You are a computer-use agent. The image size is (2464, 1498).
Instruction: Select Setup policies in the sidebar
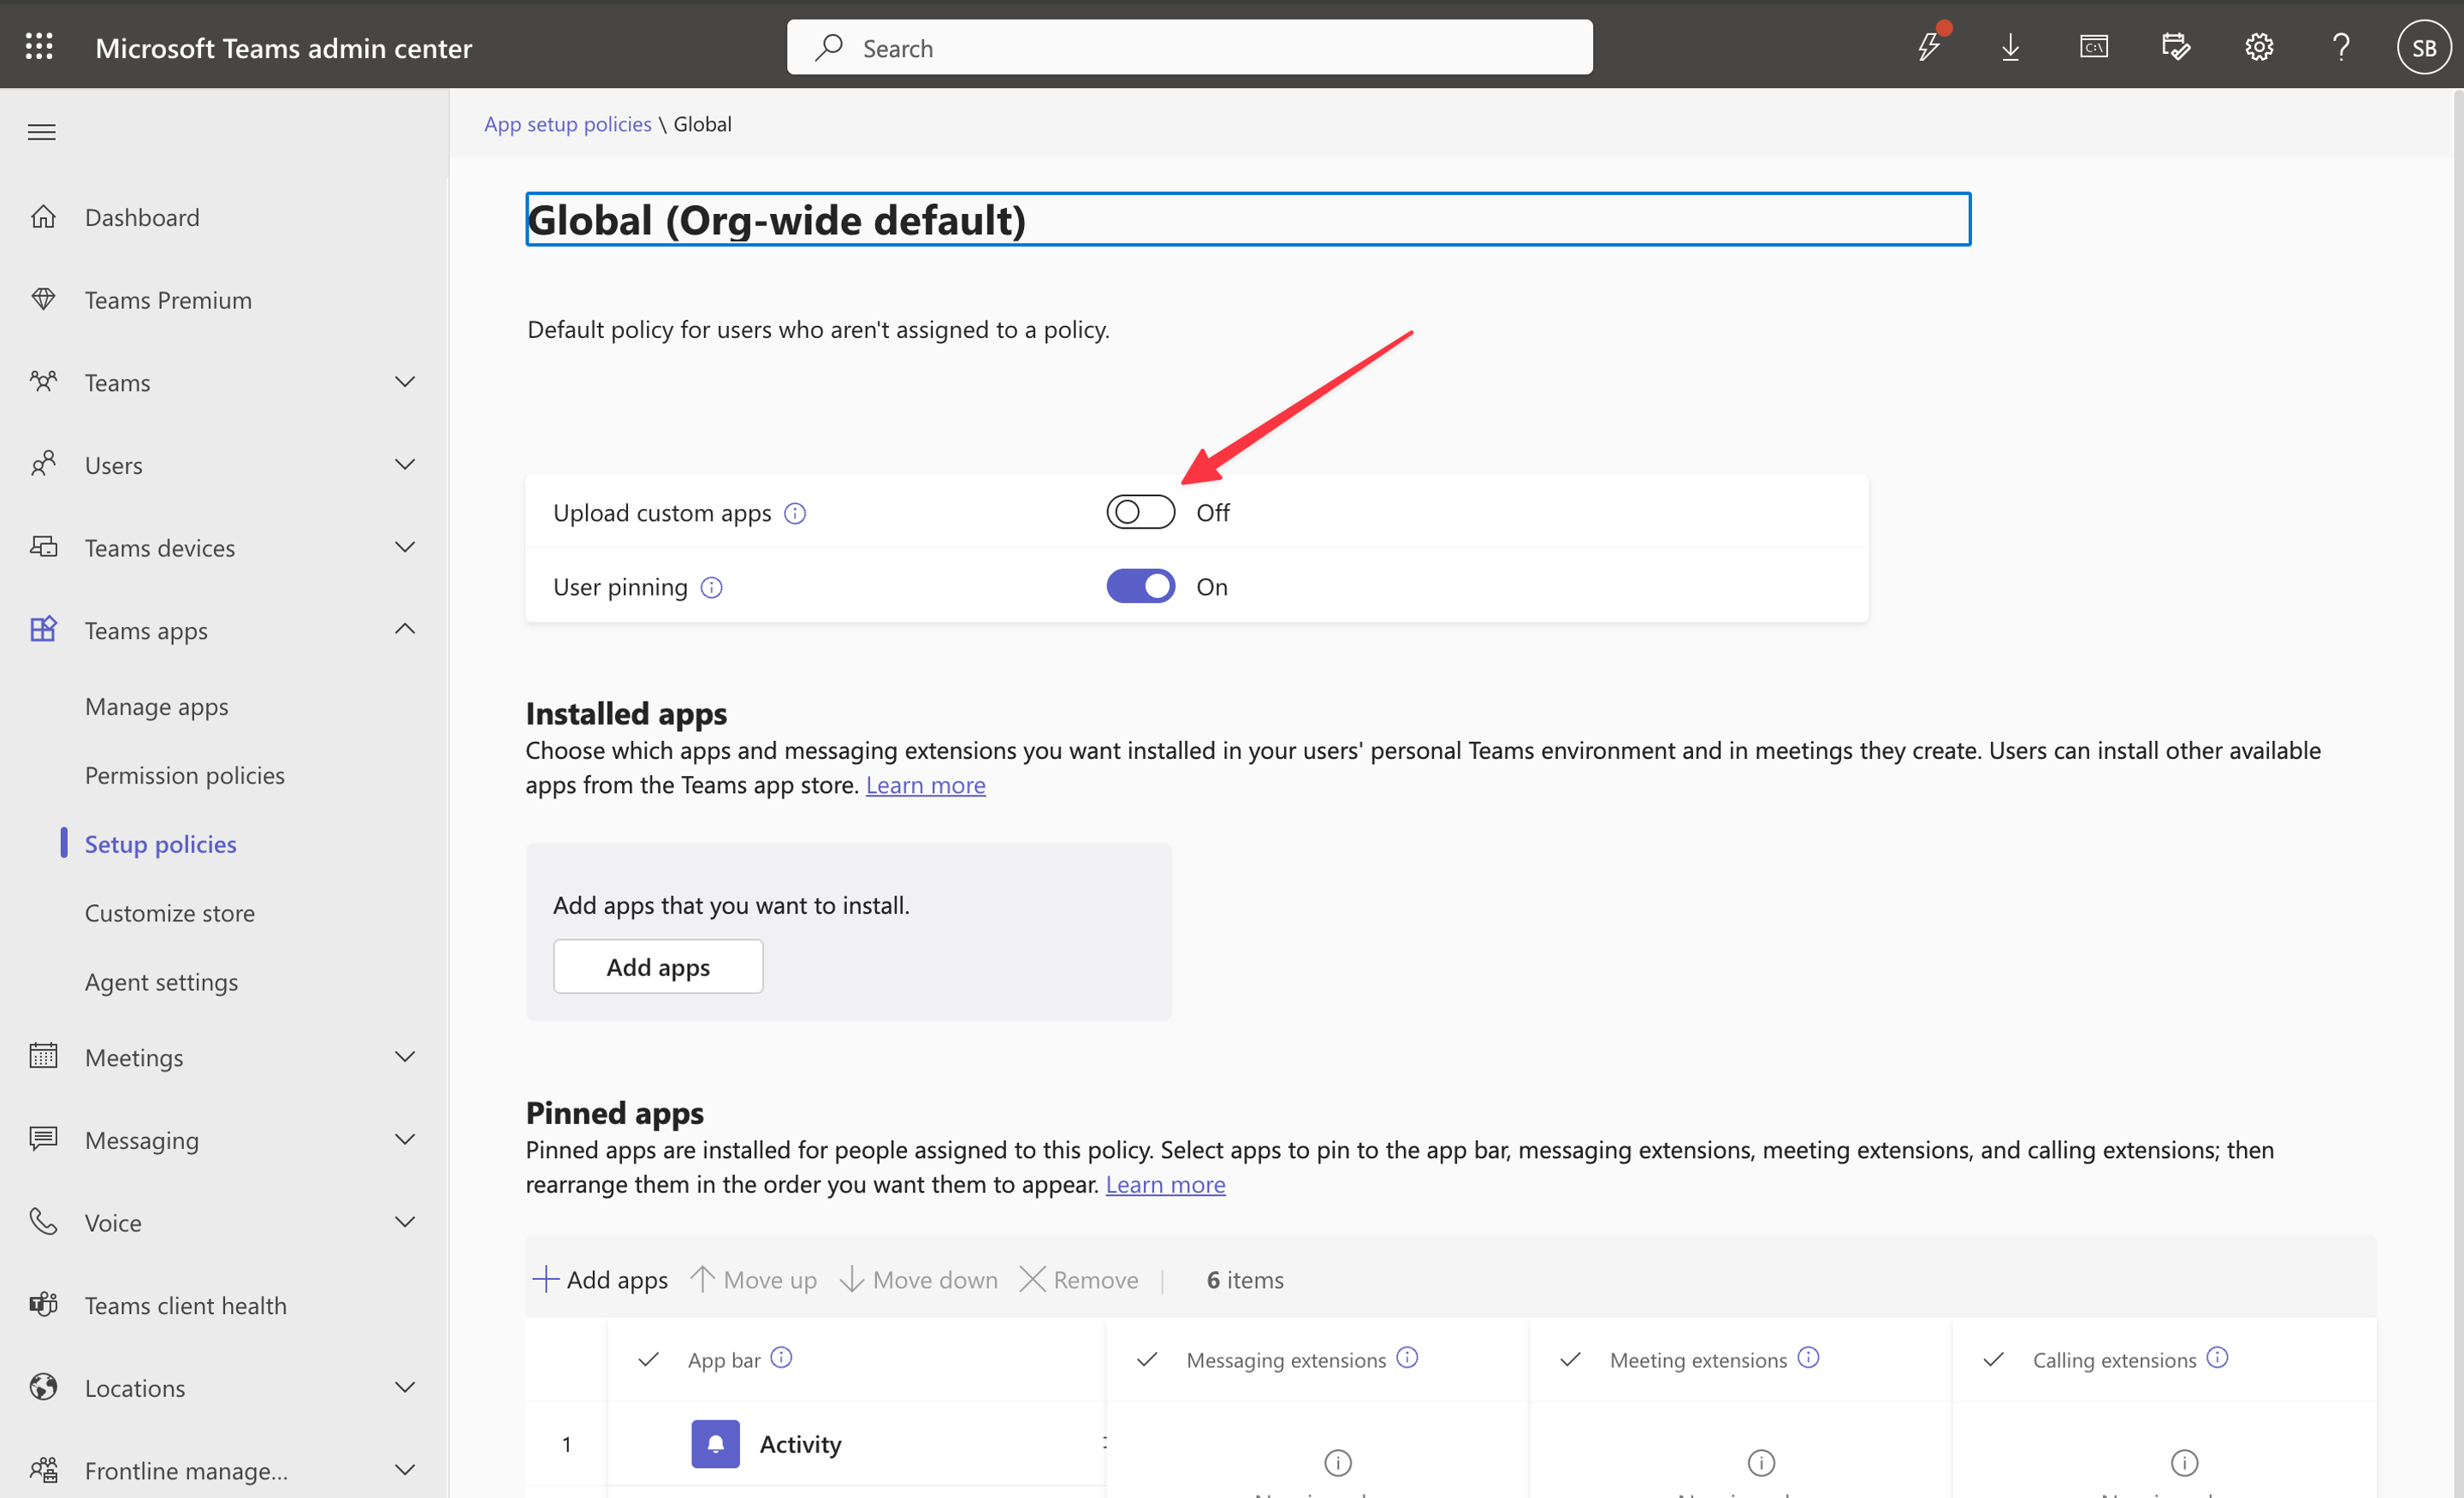coord(160,843)
